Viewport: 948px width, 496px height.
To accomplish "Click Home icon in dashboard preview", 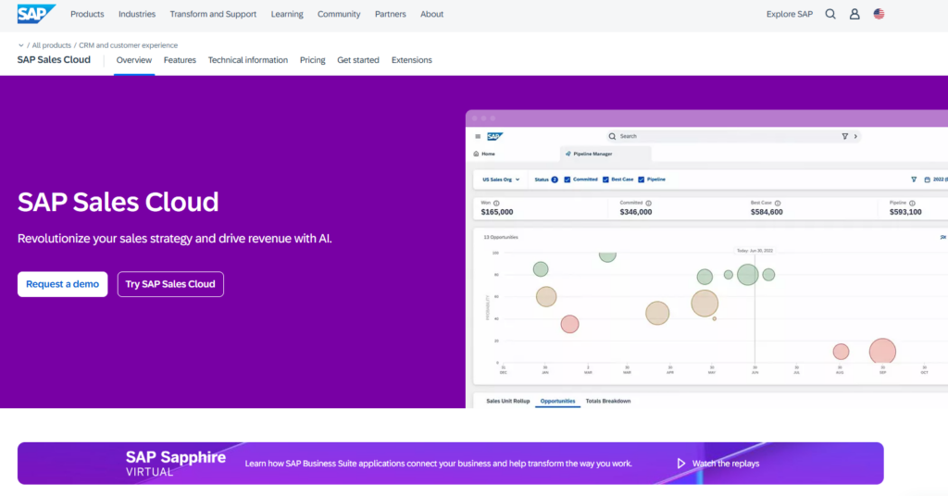I will (x=477, y=154).
